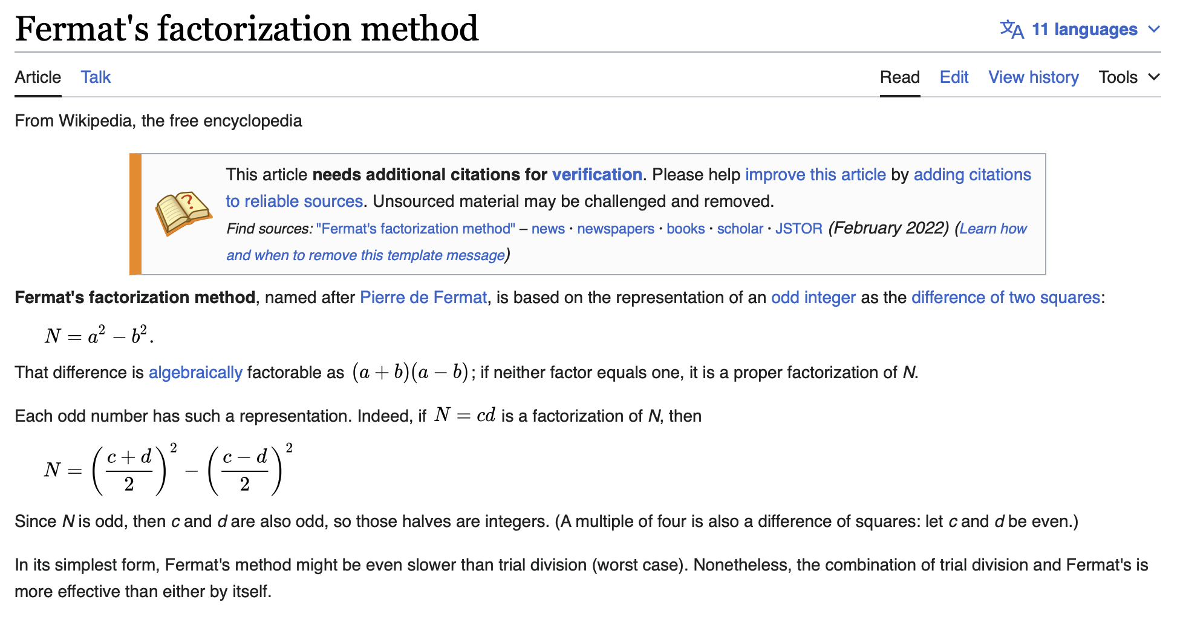Open the Learn how to remove template message link

[x=993, y=229]
